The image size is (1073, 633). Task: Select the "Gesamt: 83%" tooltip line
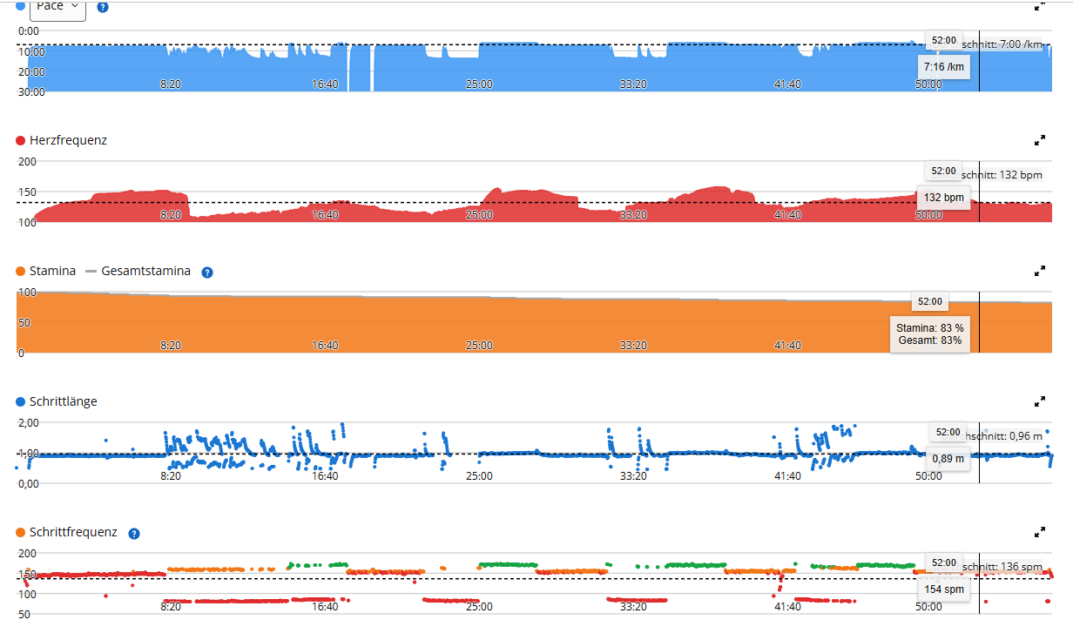pos(930,340)
